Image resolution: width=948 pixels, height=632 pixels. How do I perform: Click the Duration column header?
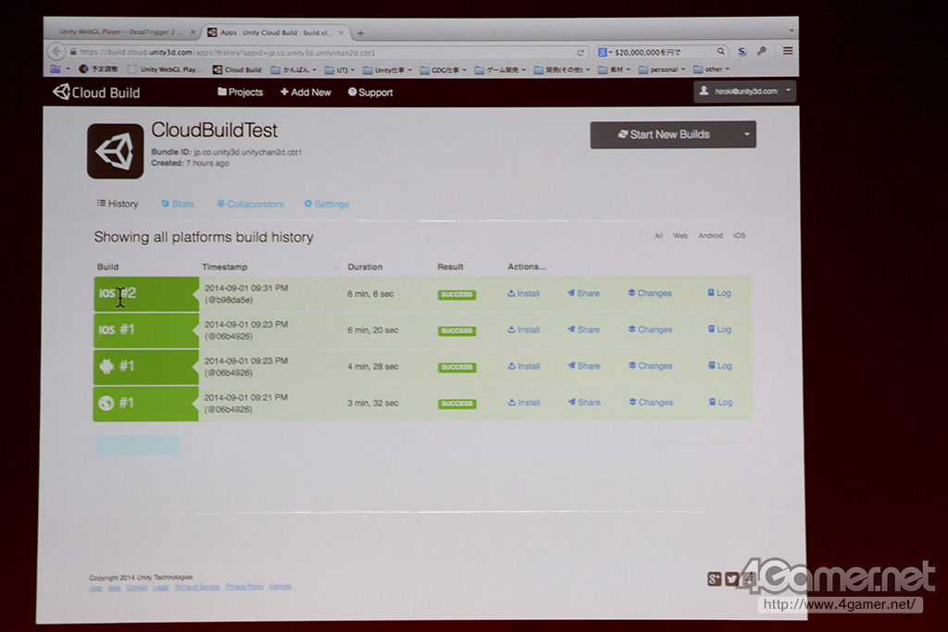point(365,267)
